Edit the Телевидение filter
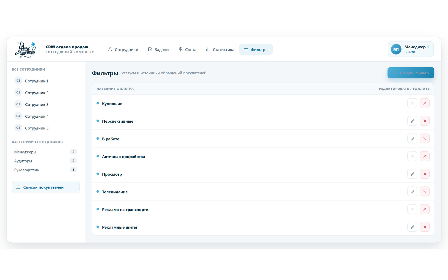The image size is (448, 280). 412,191
